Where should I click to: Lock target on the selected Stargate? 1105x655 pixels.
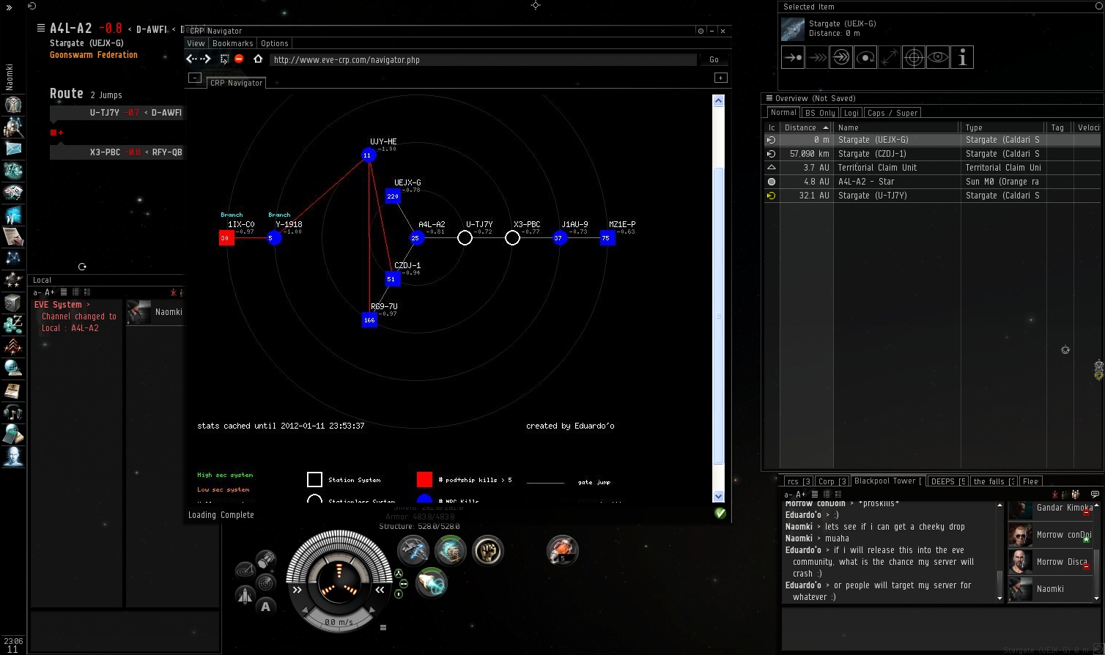914,57
